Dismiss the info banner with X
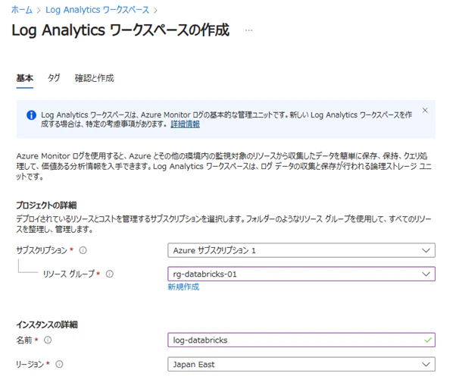Viewport: 456px width, 392px height. click(x=425, y=110)
